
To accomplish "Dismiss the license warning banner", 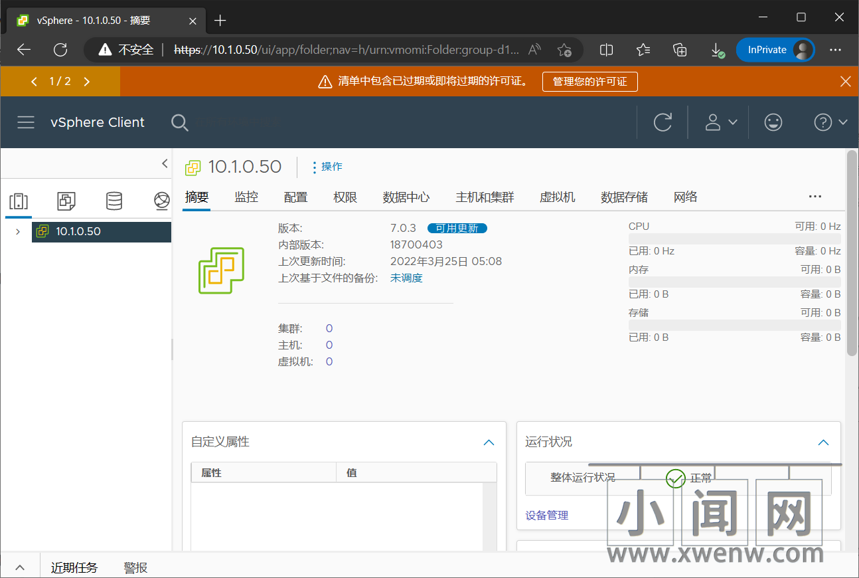I will click(x=845, y=82).
